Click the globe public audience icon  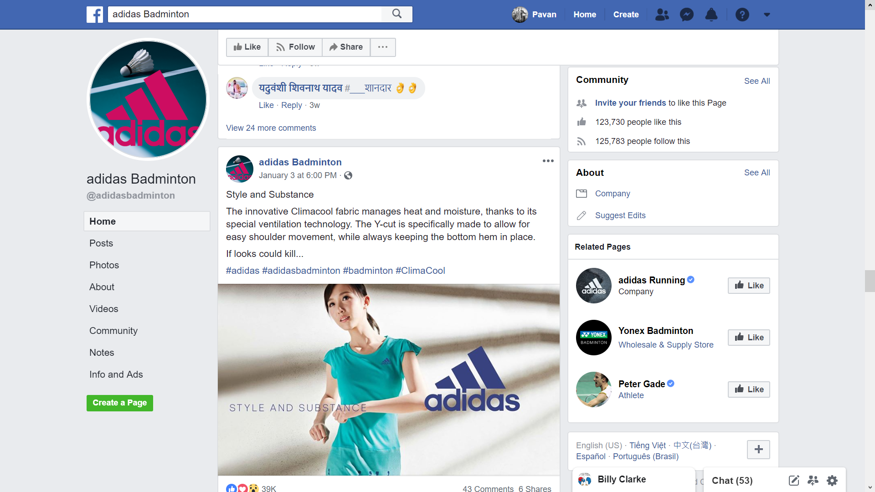(348, 175)
